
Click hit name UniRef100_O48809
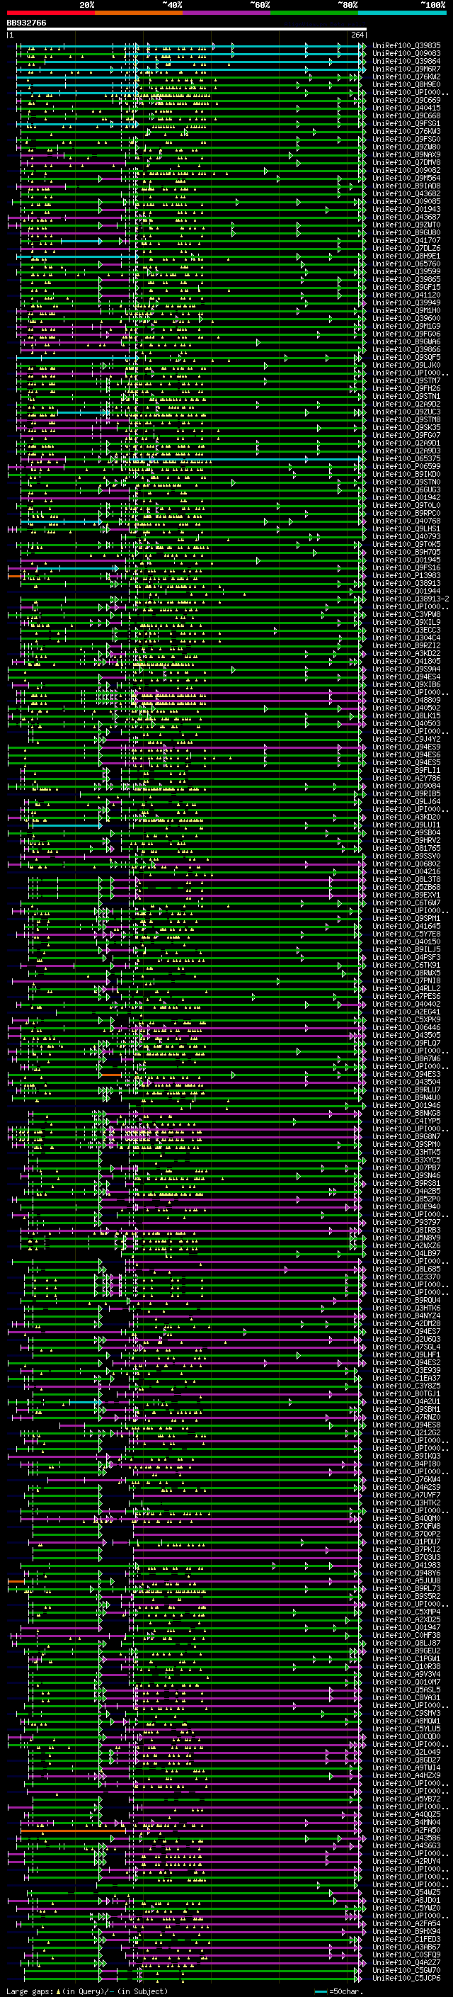click(406, 700)
